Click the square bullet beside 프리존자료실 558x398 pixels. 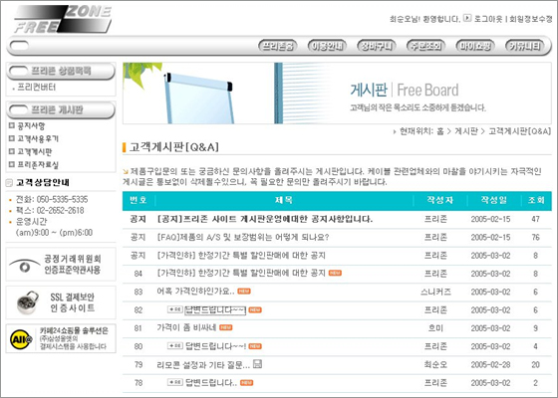(11, 164)
